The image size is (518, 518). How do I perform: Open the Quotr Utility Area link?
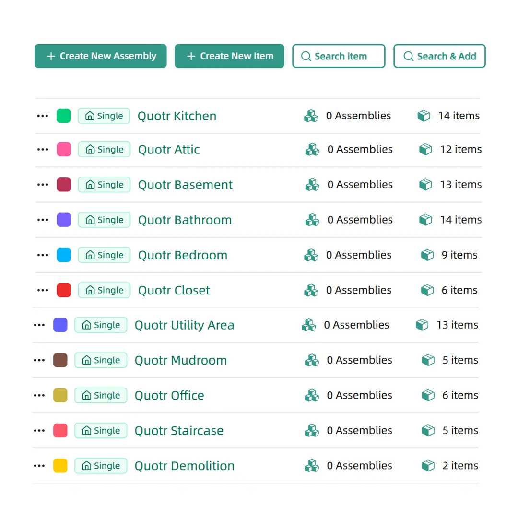[x=184, y=325]
